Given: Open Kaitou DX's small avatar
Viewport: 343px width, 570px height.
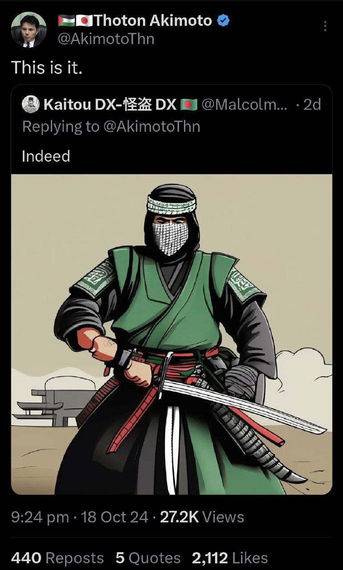Looking at the screenshot, I should click(31, 104).
